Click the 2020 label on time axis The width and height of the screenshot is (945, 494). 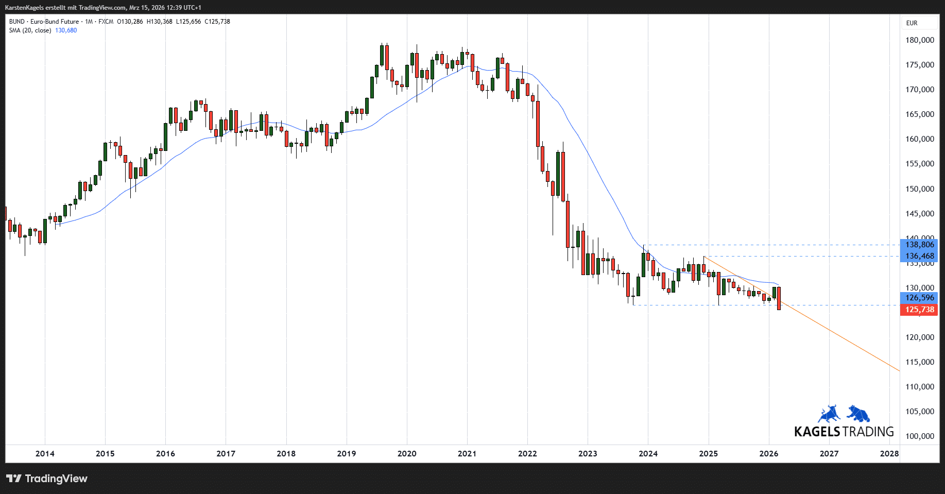pyautogui.click(x=407, y=454)
